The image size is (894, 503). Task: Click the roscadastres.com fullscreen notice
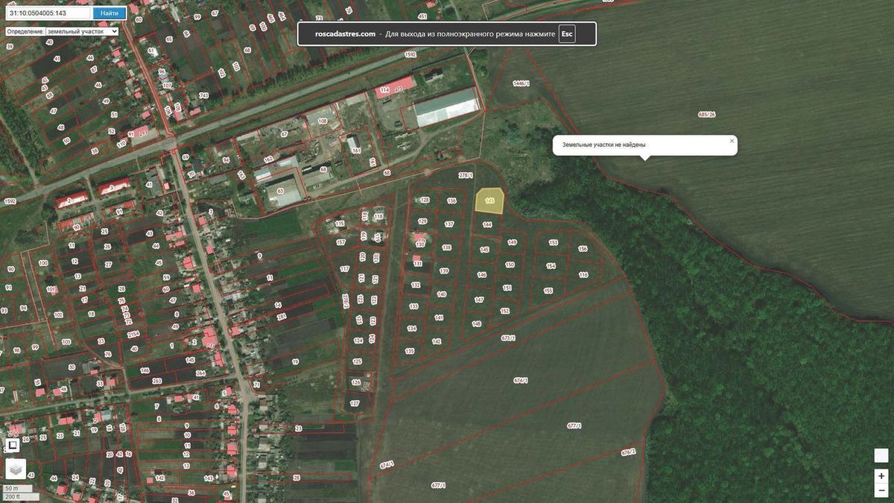[447, 34]
